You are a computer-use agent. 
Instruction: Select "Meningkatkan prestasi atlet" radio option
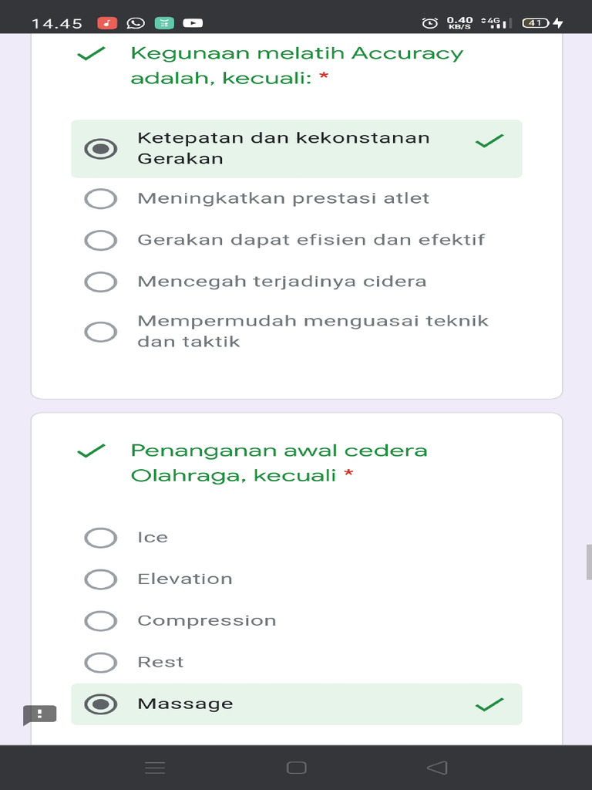point(101,199)
